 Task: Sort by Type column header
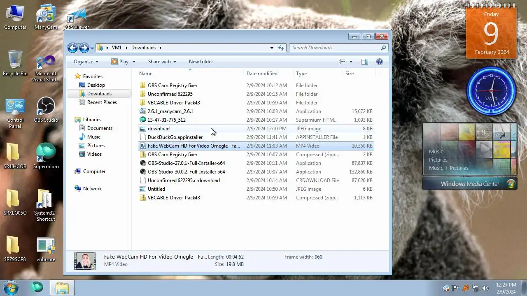(318, 74)
